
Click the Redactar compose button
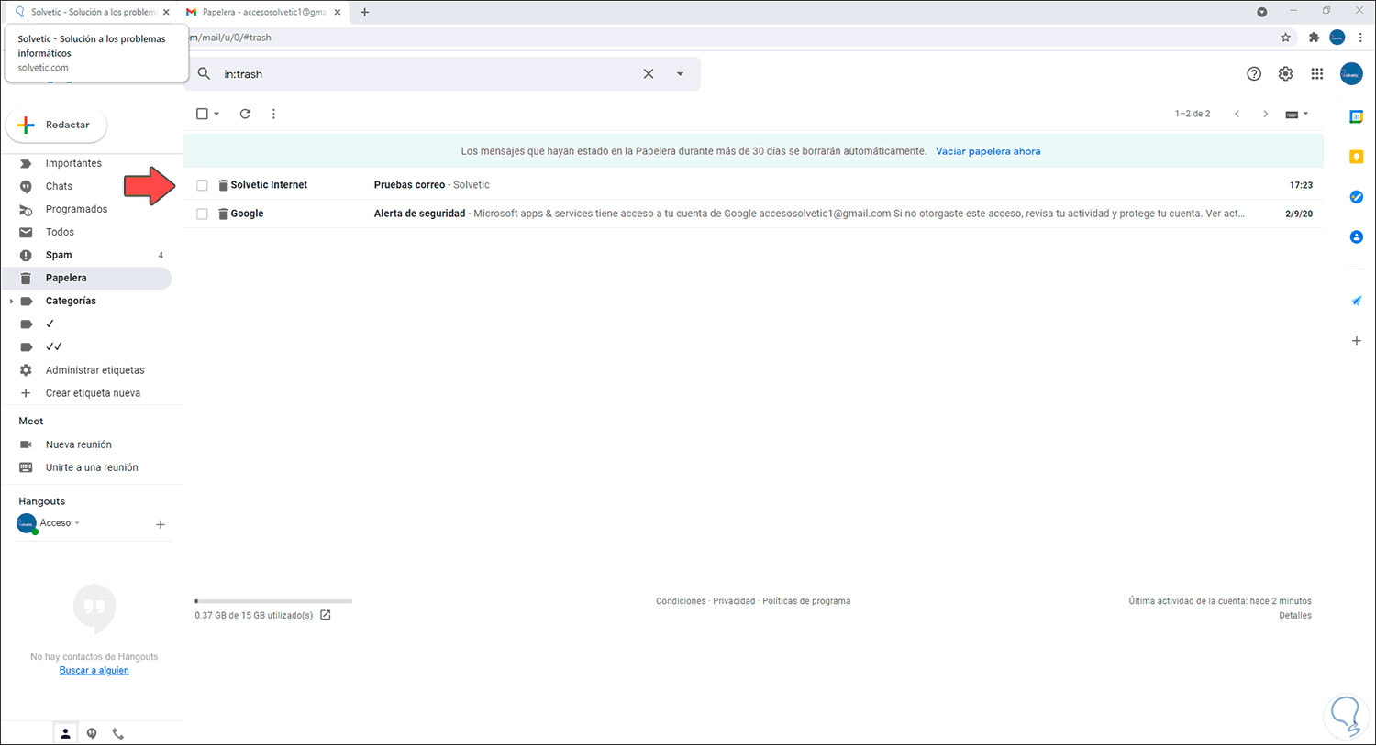pos(56,125)
